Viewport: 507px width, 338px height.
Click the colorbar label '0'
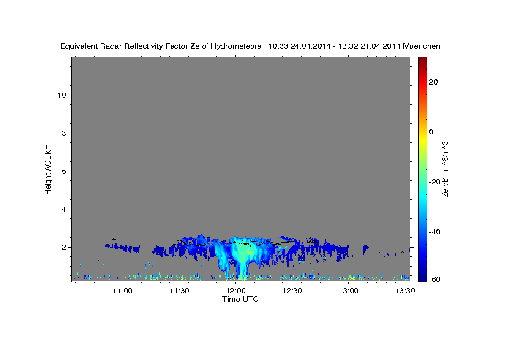point(431,132)
